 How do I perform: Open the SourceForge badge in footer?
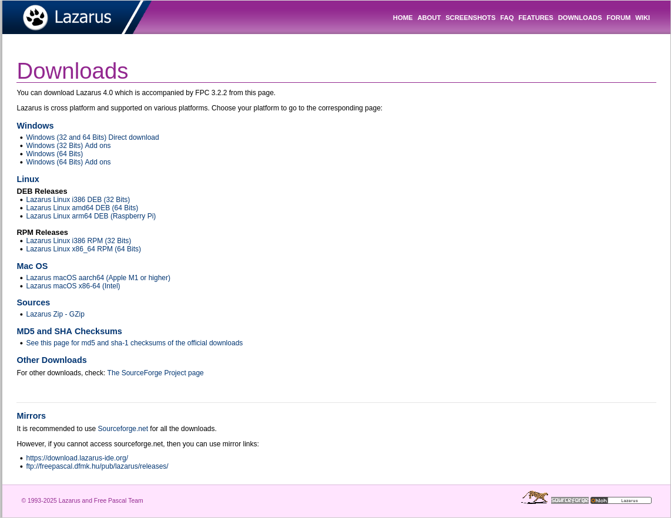(569, 500)
